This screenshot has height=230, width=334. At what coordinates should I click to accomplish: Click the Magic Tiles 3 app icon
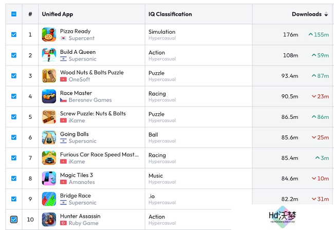[x=49, y=178]
